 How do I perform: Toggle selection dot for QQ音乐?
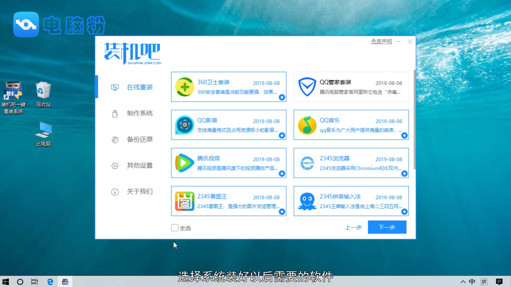tap(404, 136)
